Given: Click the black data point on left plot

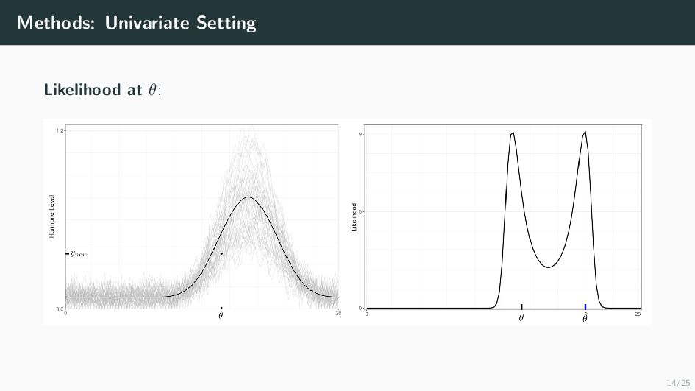Looking at the screenshot, I should click(221, 253).
